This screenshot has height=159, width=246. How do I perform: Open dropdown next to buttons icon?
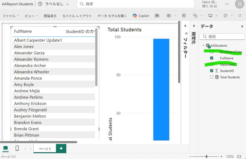click(x=232, y=16)
